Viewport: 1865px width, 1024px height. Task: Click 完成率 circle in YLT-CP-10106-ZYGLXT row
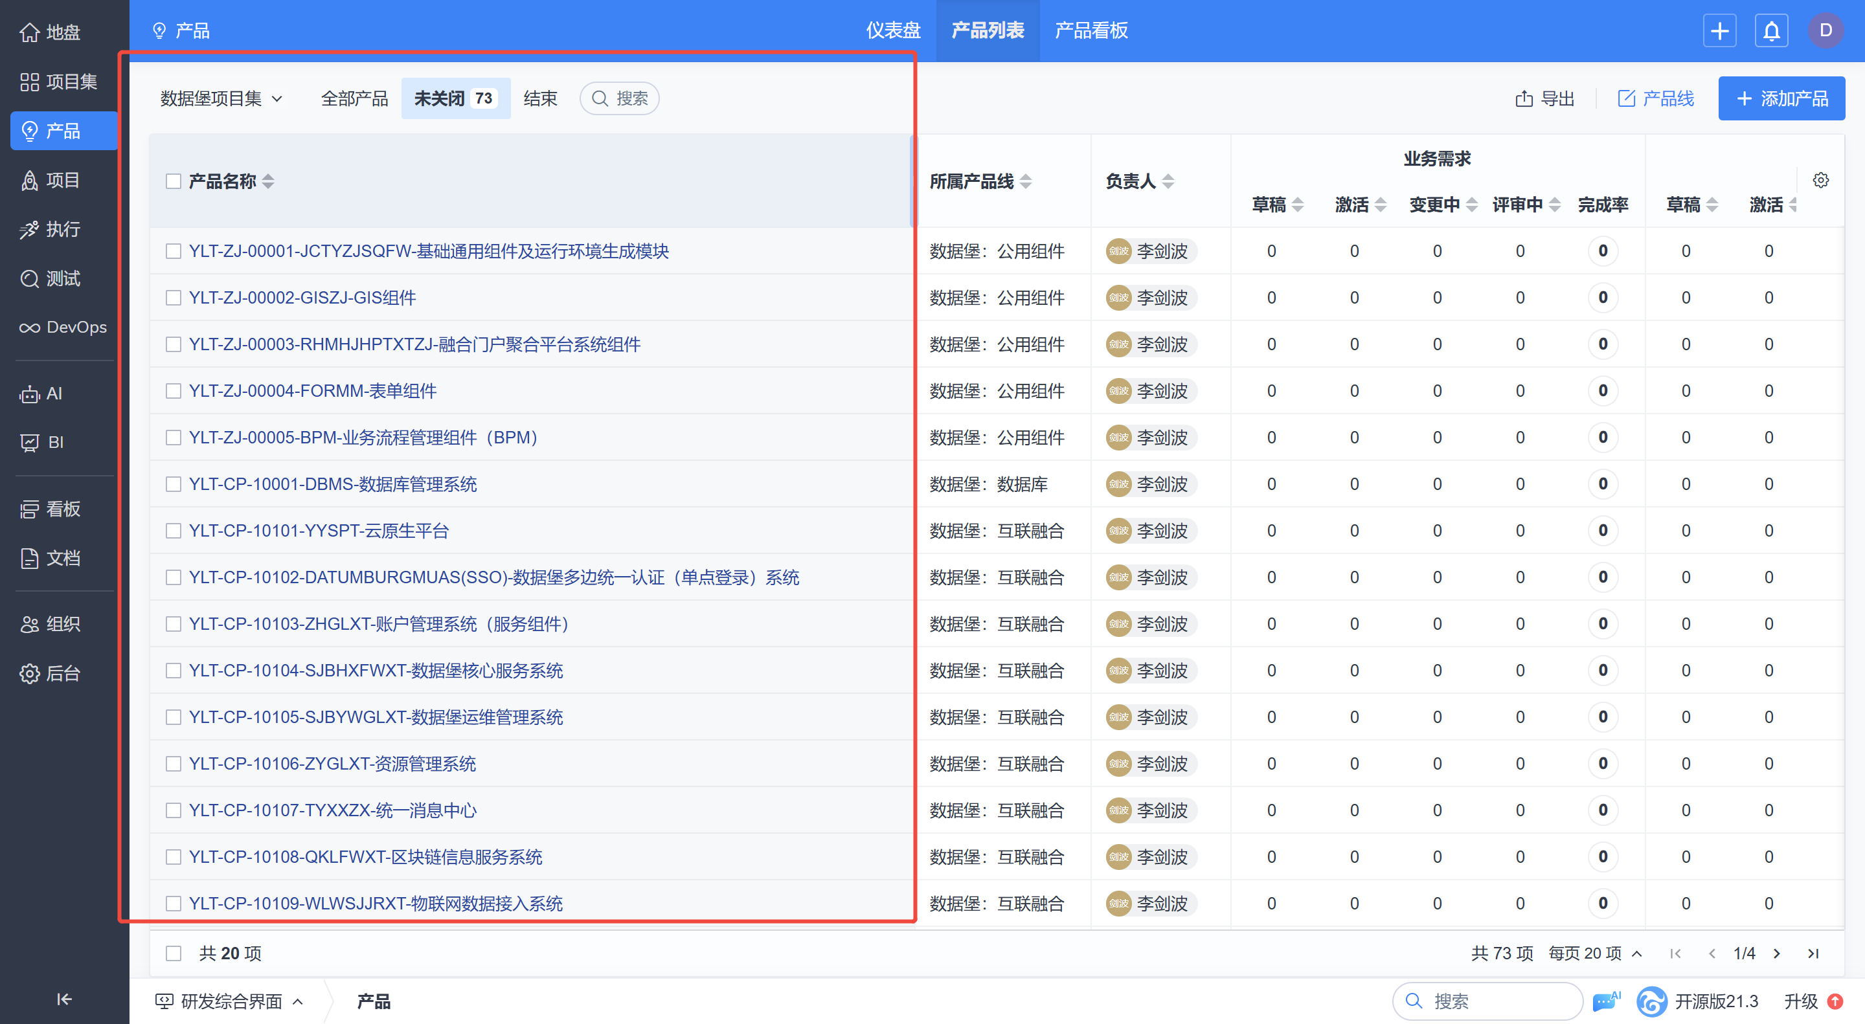click(1603, 764)
